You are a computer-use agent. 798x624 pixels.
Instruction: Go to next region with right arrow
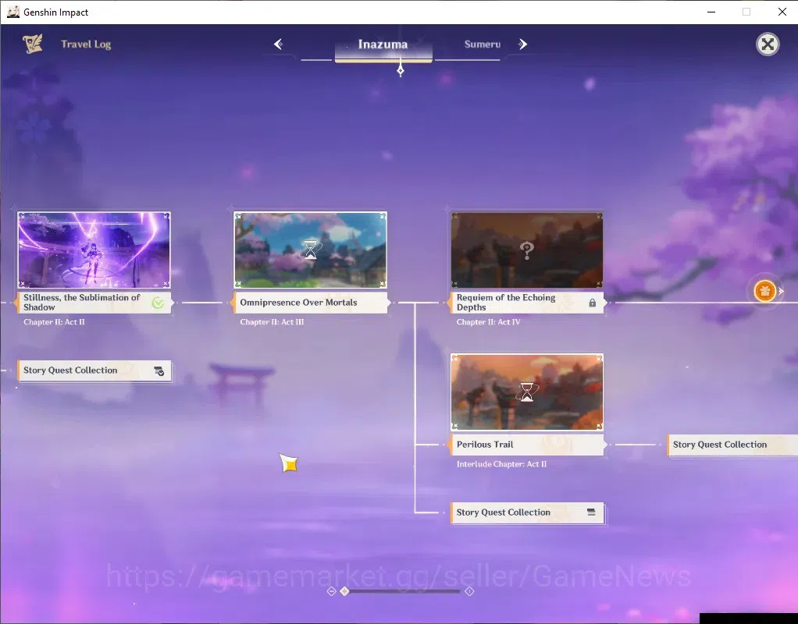coord(522,44)
